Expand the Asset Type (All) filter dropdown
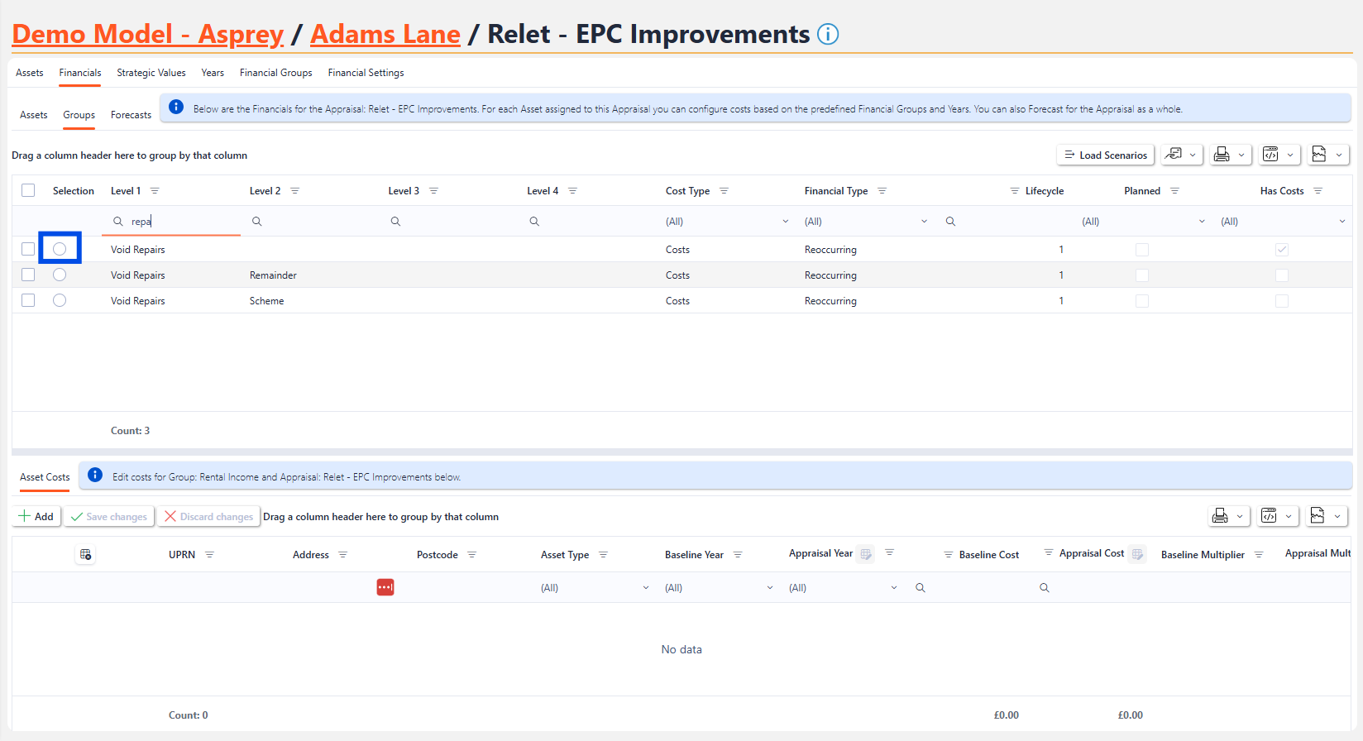This screenshot has height=741, width=1363. pos(645,588)
